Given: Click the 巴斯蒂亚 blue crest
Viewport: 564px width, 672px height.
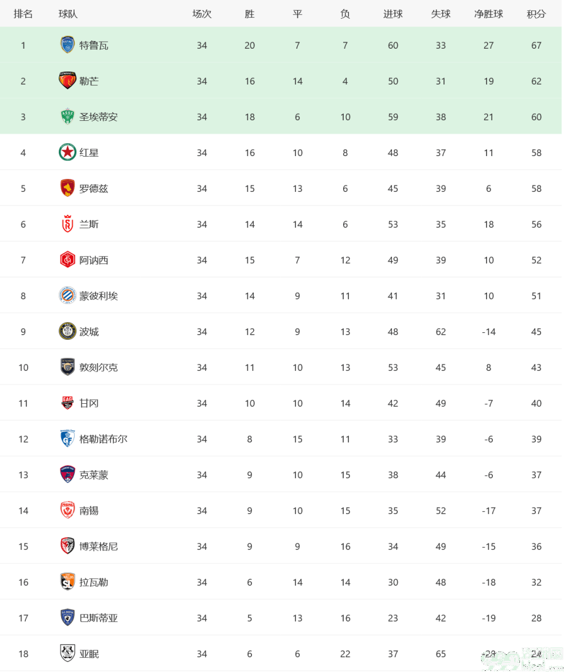Looking at the screenshot, I should tap(68, 617).
